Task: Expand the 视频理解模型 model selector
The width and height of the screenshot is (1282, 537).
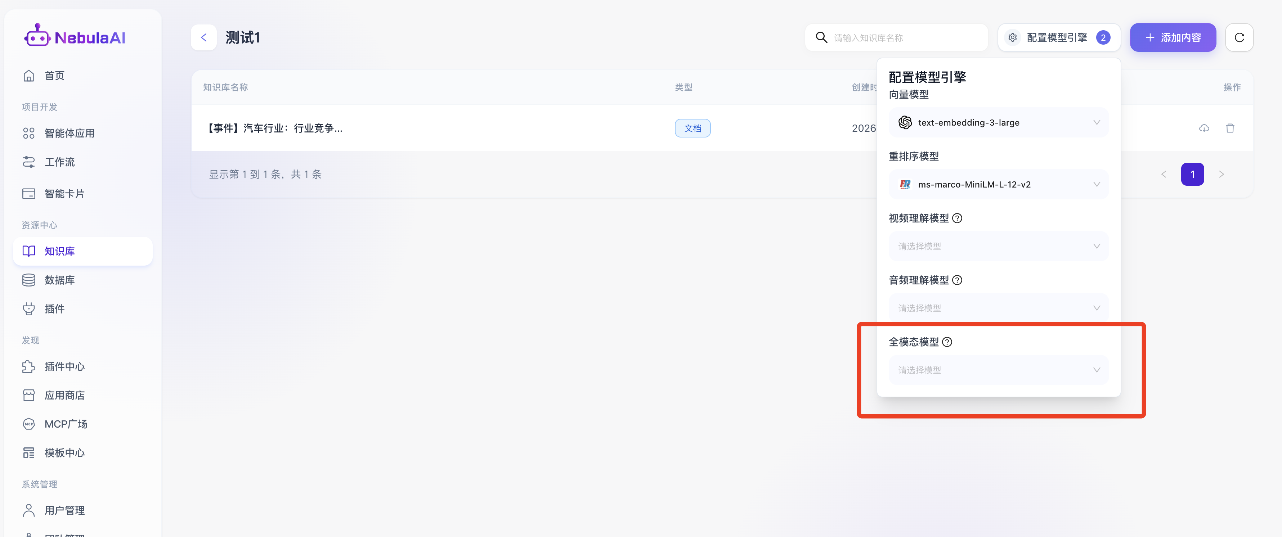Action: pyautogui.click(x=998, y=246)
